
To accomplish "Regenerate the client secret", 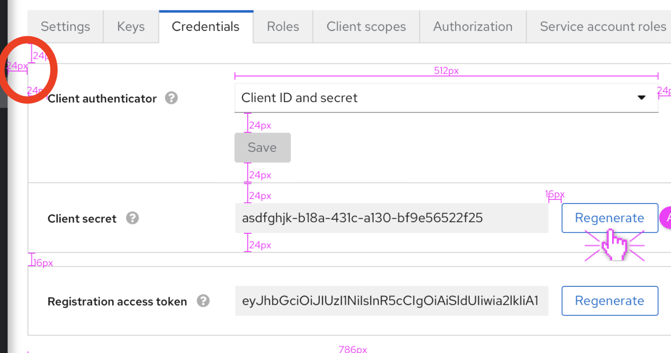I will click(609, 218).
